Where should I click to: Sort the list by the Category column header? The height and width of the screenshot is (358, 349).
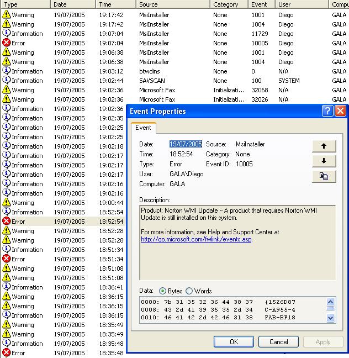pyautogui.click(x=229, y=4)
